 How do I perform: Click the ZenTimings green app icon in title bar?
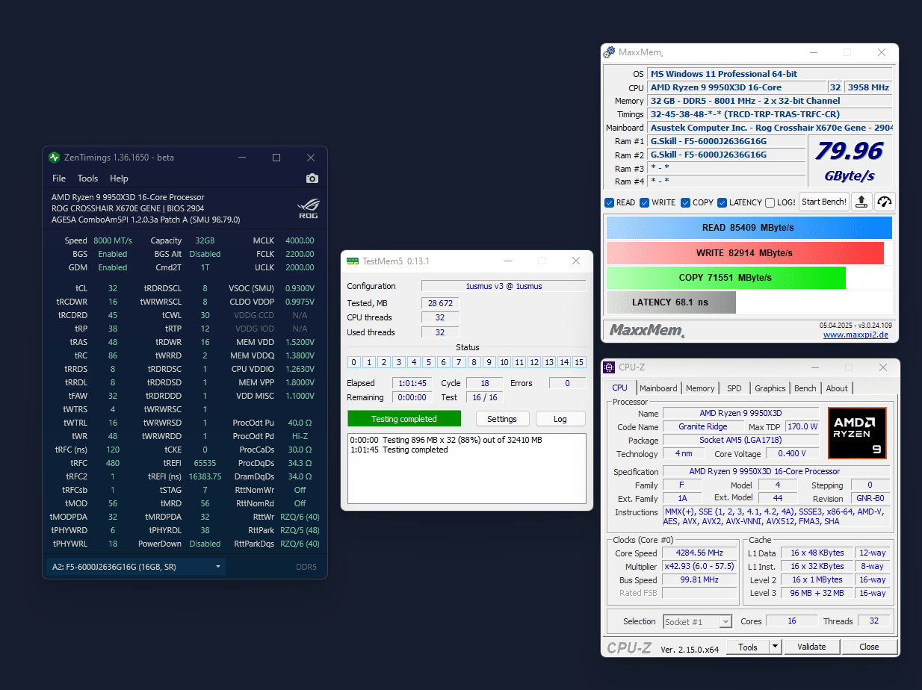pos(54,158)
